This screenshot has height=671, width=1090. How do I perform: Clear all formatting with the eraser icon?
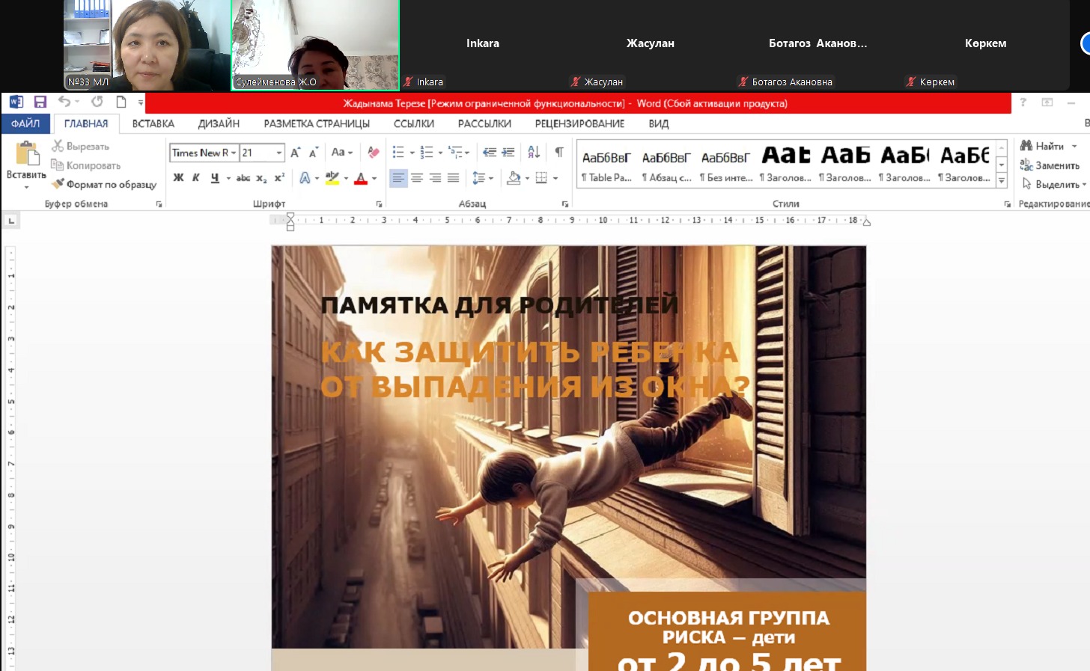(373, 153)
